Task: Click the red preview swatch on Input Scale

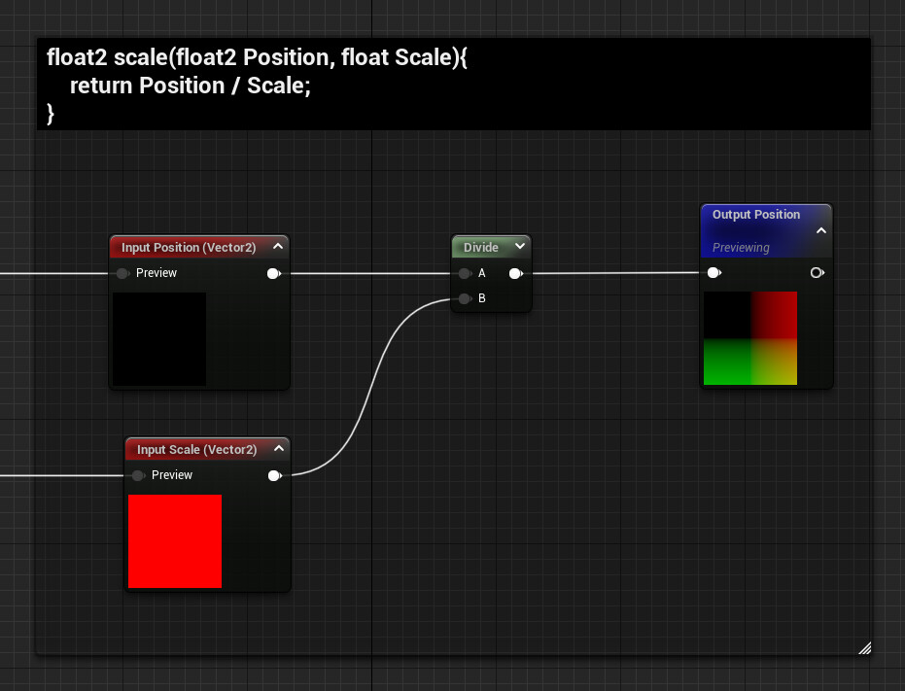Action: [175, 541]
